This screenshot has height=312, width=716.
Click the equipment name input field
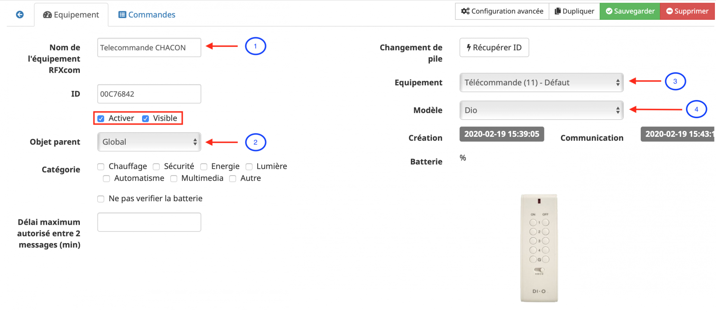(x=149, y=48)
